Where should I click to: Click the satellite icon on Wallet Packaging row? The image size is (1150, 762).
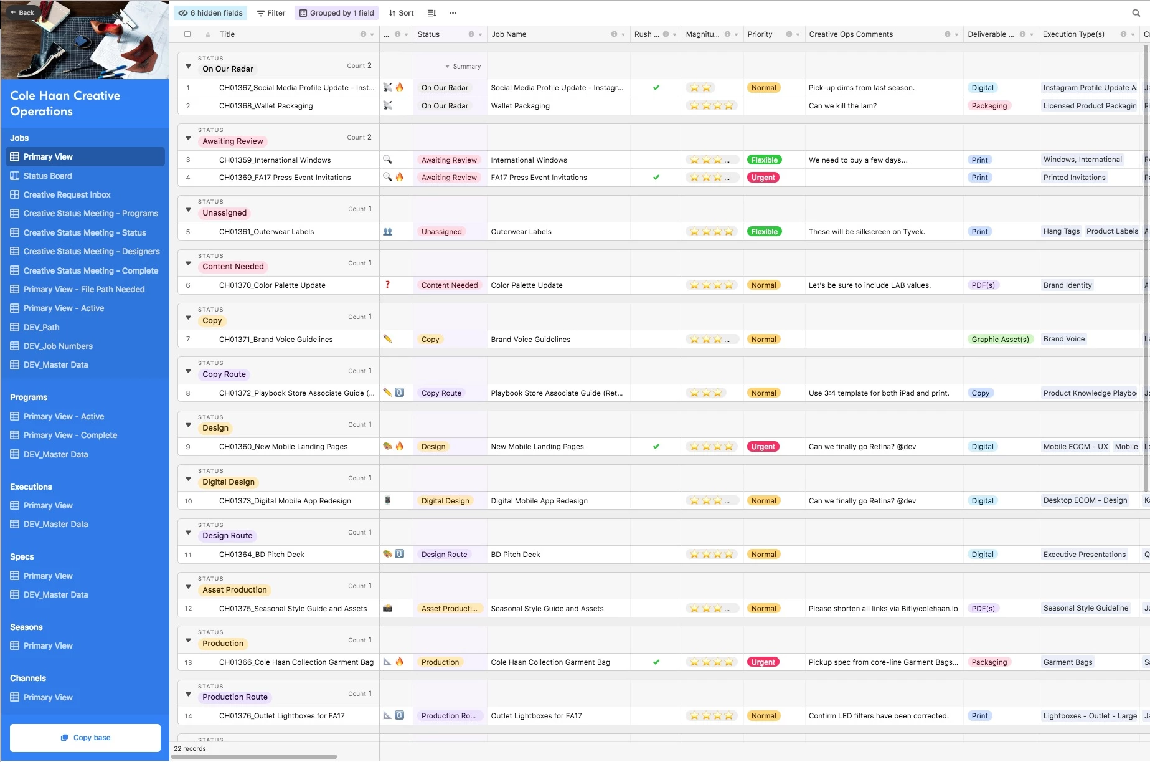pyautogui.click(x=387, y=105)
